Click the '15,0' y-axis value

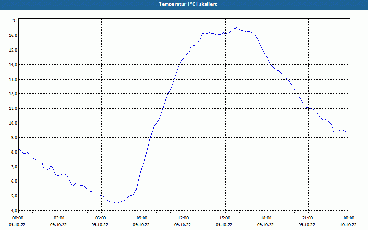point(13,50)
